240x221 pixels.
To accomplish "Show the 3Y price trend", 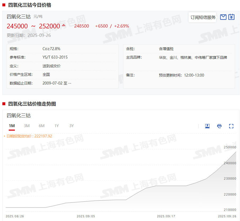I will click(71, 126).
